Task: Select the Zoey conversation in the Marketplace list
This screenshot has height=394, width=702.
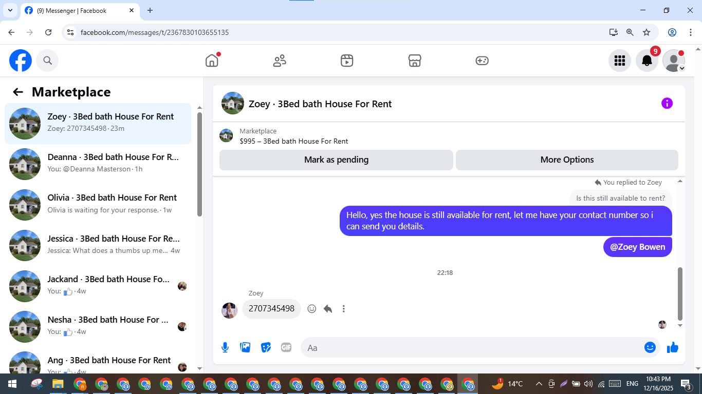Action: [98, 124]
